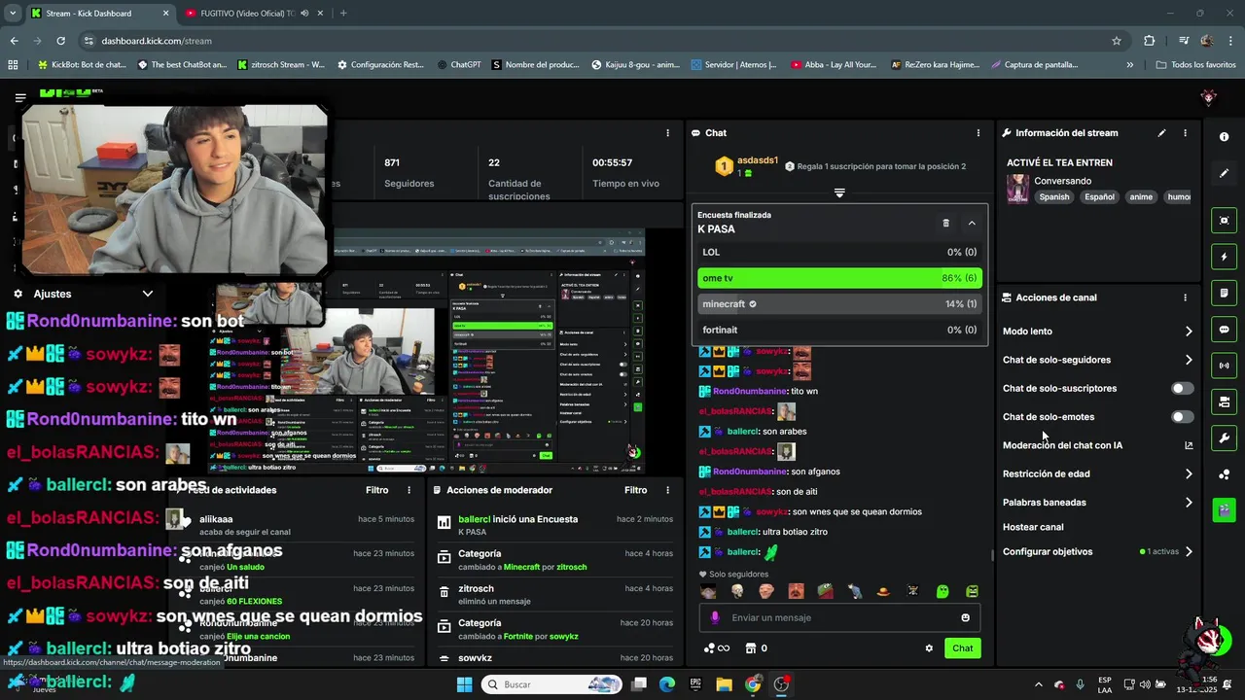Click the anime stream tag

(x=1141, y=197)
